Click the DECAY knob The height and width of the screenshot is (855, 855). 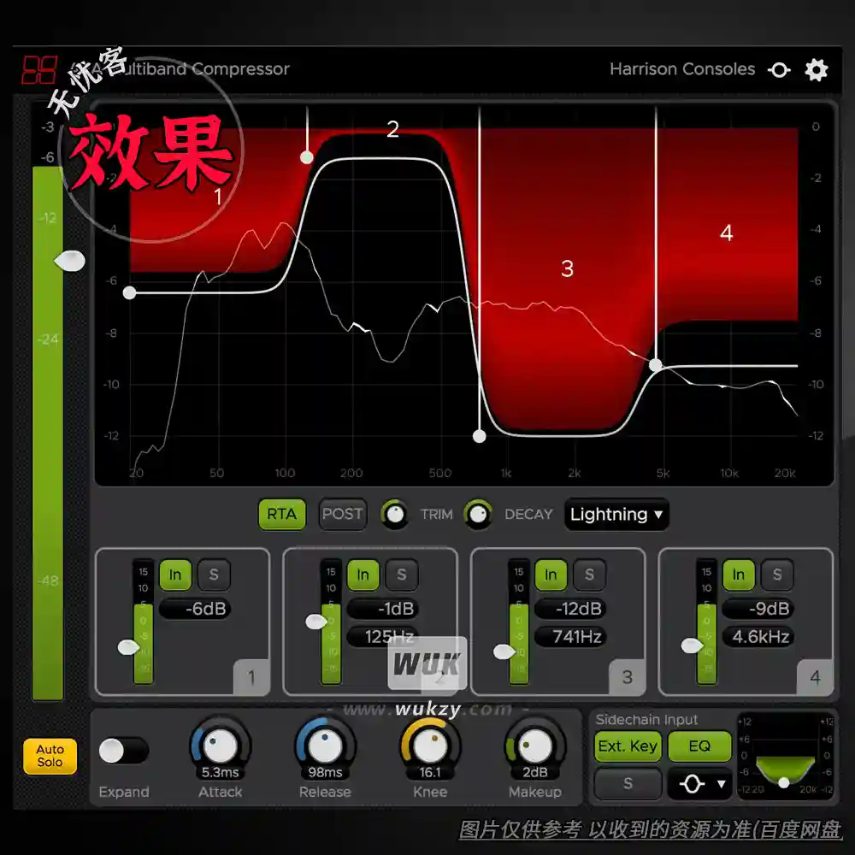(479, 515)
